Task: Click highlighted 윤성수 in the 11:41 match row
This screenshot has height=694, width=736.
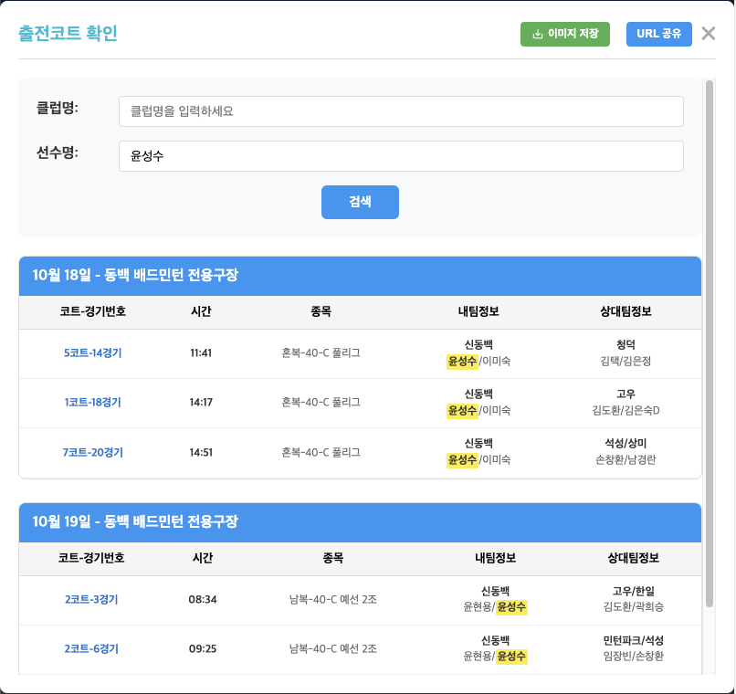Action: 462,362
